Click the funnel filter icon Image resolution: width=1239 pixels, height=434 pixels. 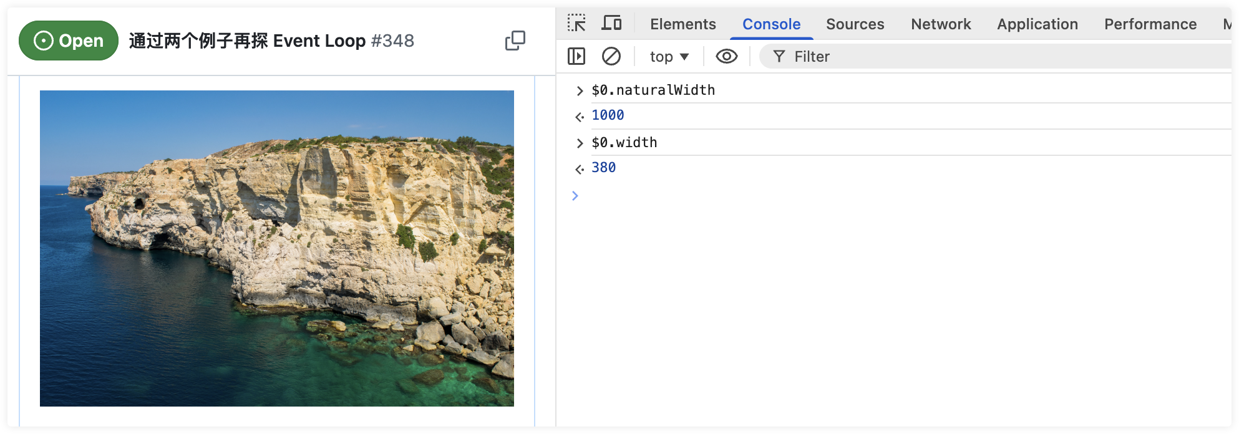click(x=779, y=57)
